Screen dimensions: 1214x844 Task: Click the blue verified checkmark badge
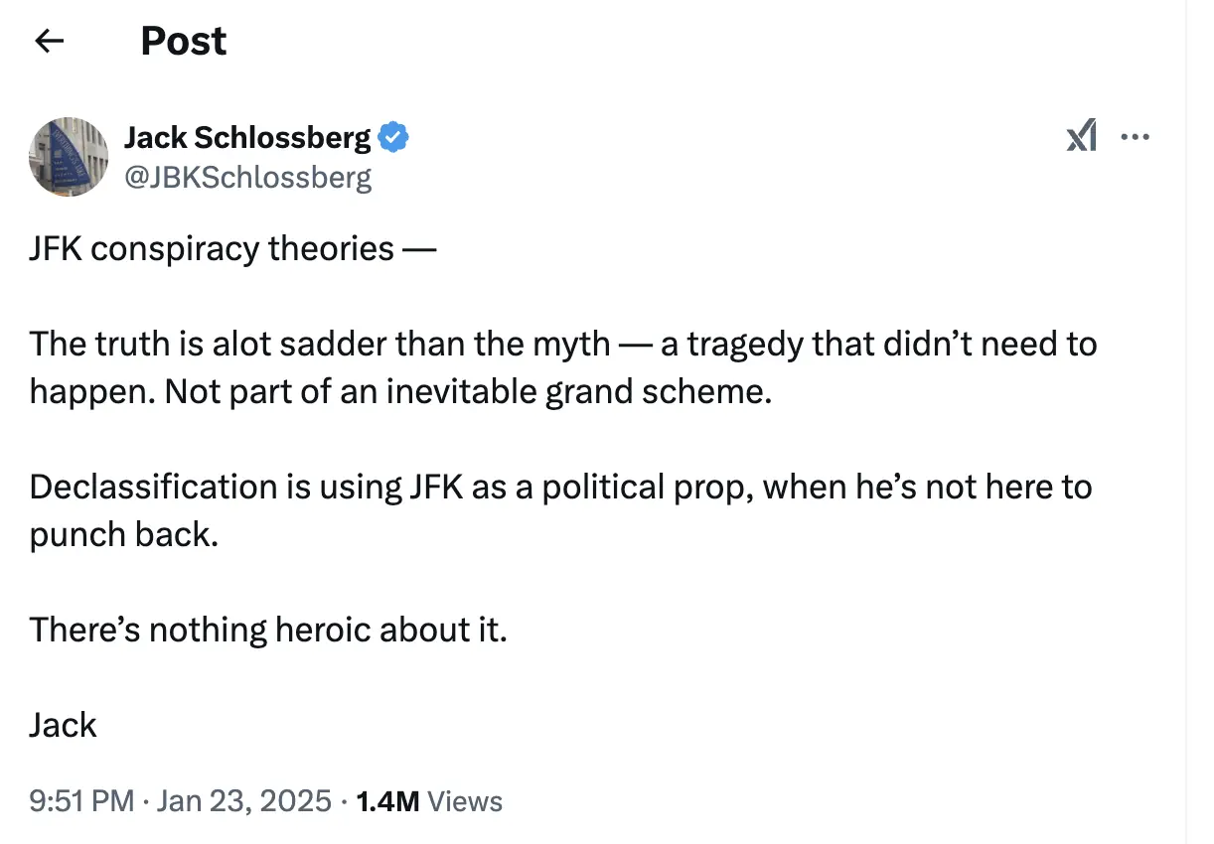coord(394,137)
